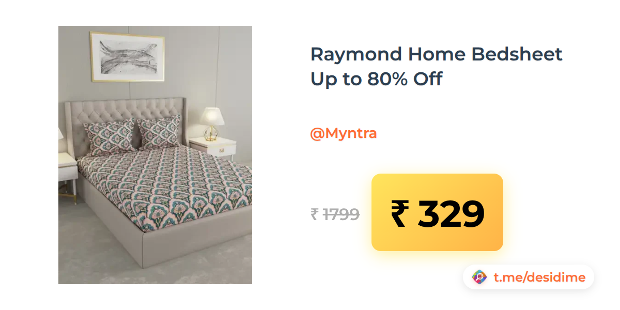Click the @Myntra store link
This screenshot has width=620, height=310.
(343, 133)
